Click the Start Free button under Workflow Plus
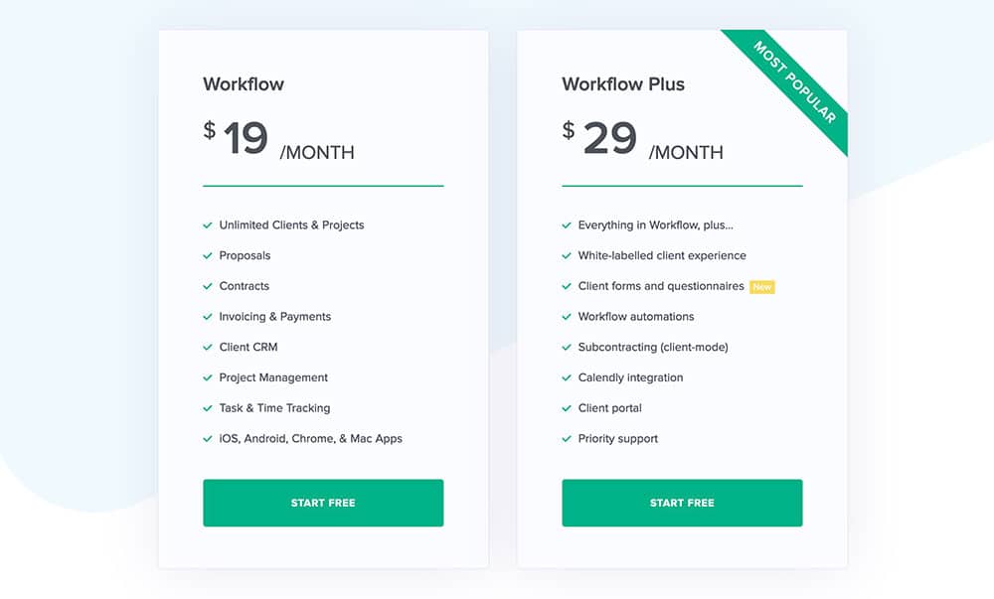Image resolution: width=994 pixels, height=599 pixels. click(x=682, y=503)
